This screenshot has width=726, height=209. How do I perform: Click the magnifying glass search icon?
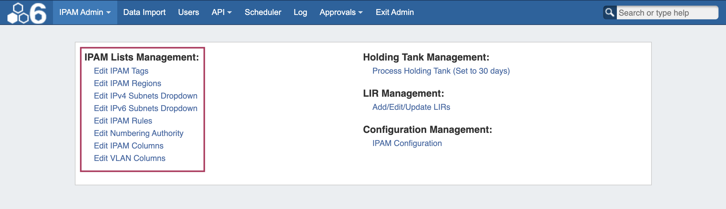(x=610, y=12)
